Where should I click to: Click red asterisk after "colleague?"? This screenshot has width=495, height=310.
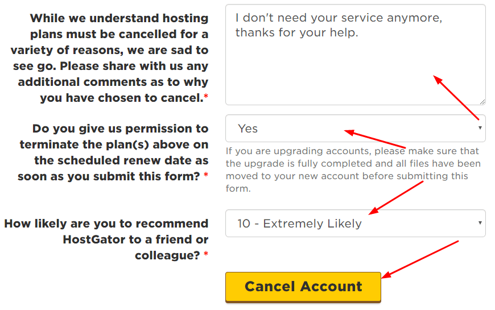point(206,255)
